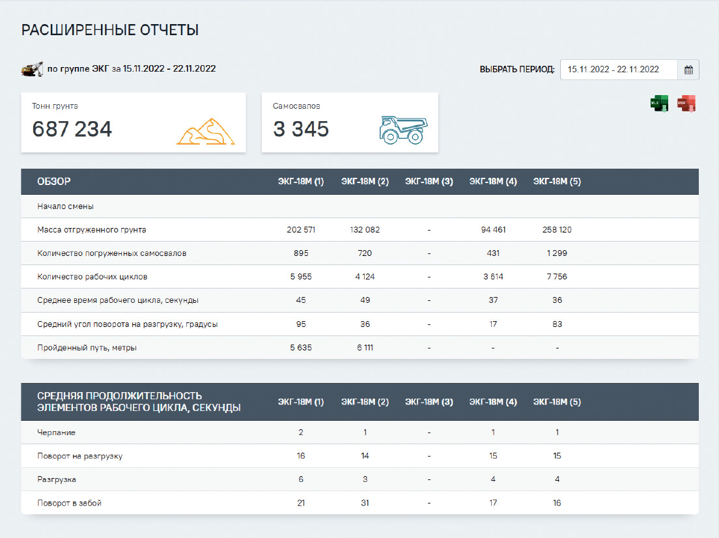
Task: Click the PDF export icon
Action: [x=686, y=104]
